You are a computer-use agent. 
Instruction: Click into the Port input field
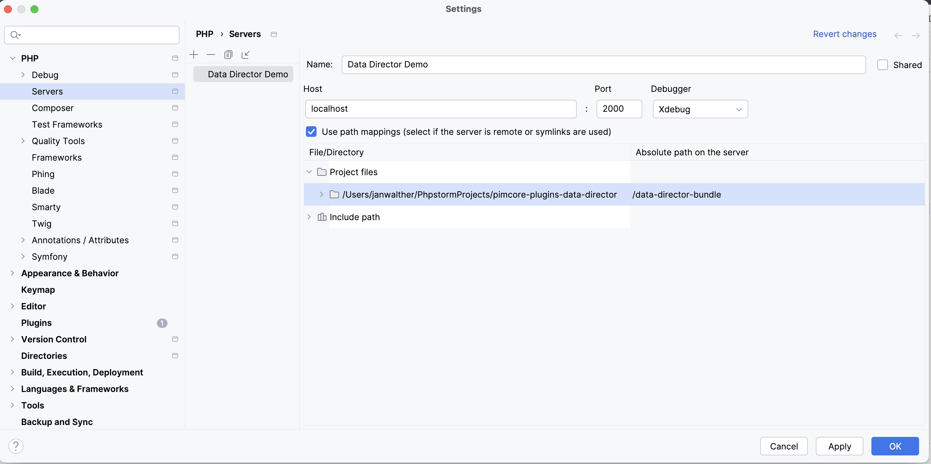click(619, 109)
